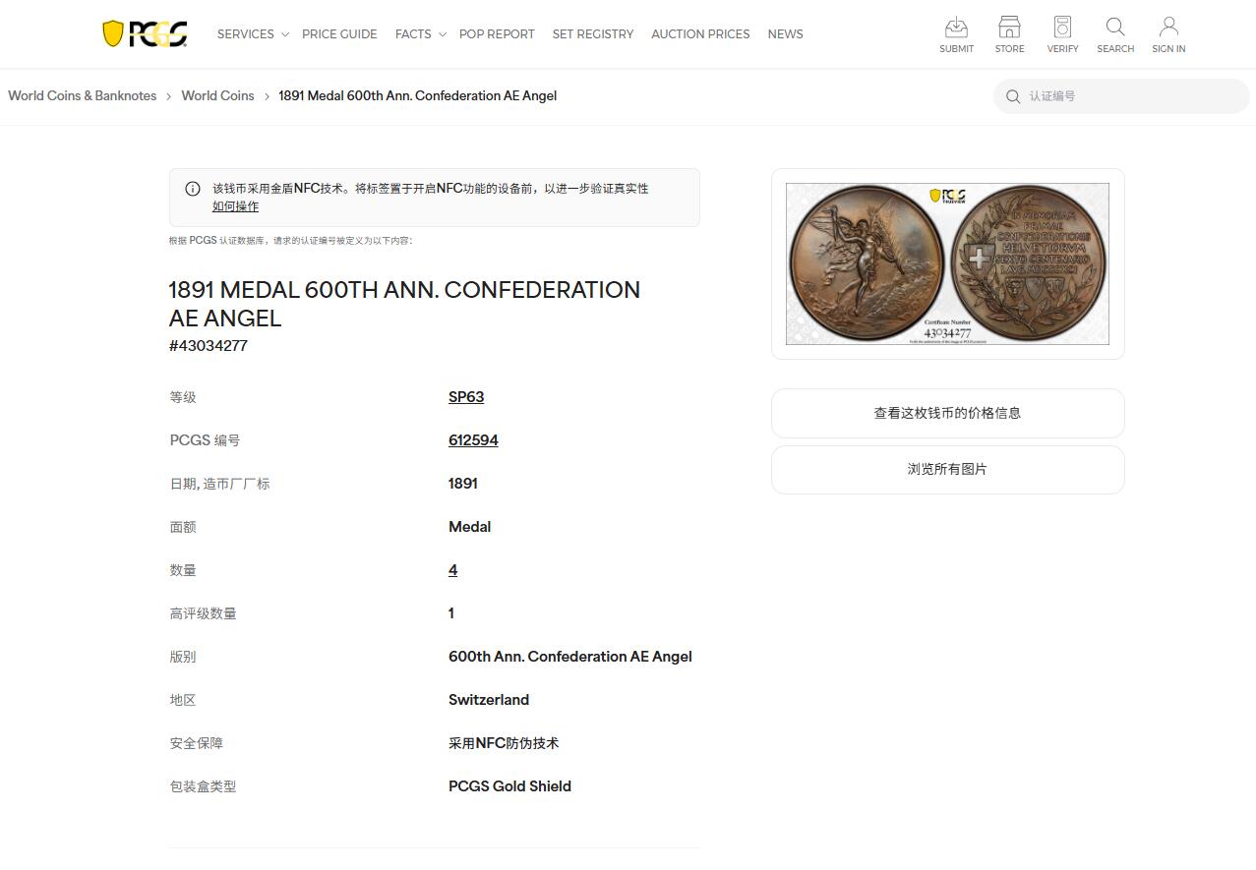Screen dimensions: 1256x870
Task: Open the SP63 grade link
Action: 465,396
